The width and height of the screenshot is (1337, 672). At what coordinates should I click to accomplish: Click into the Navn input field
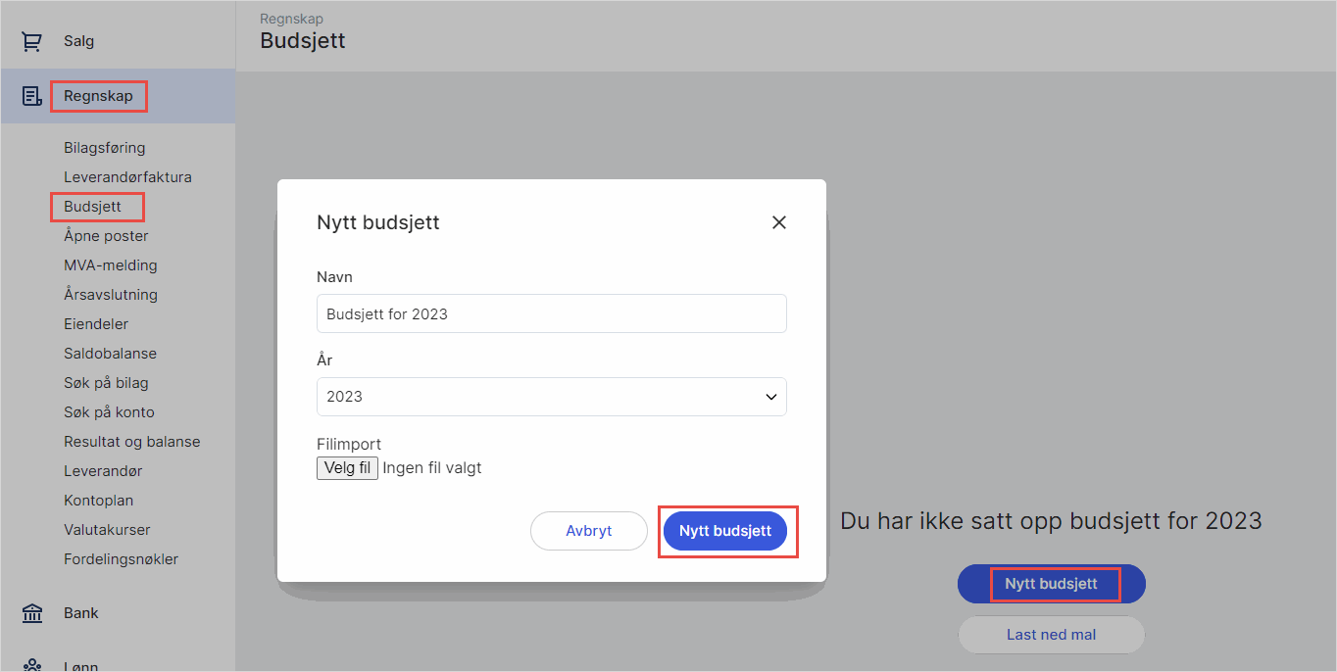[x=551, y=314]
